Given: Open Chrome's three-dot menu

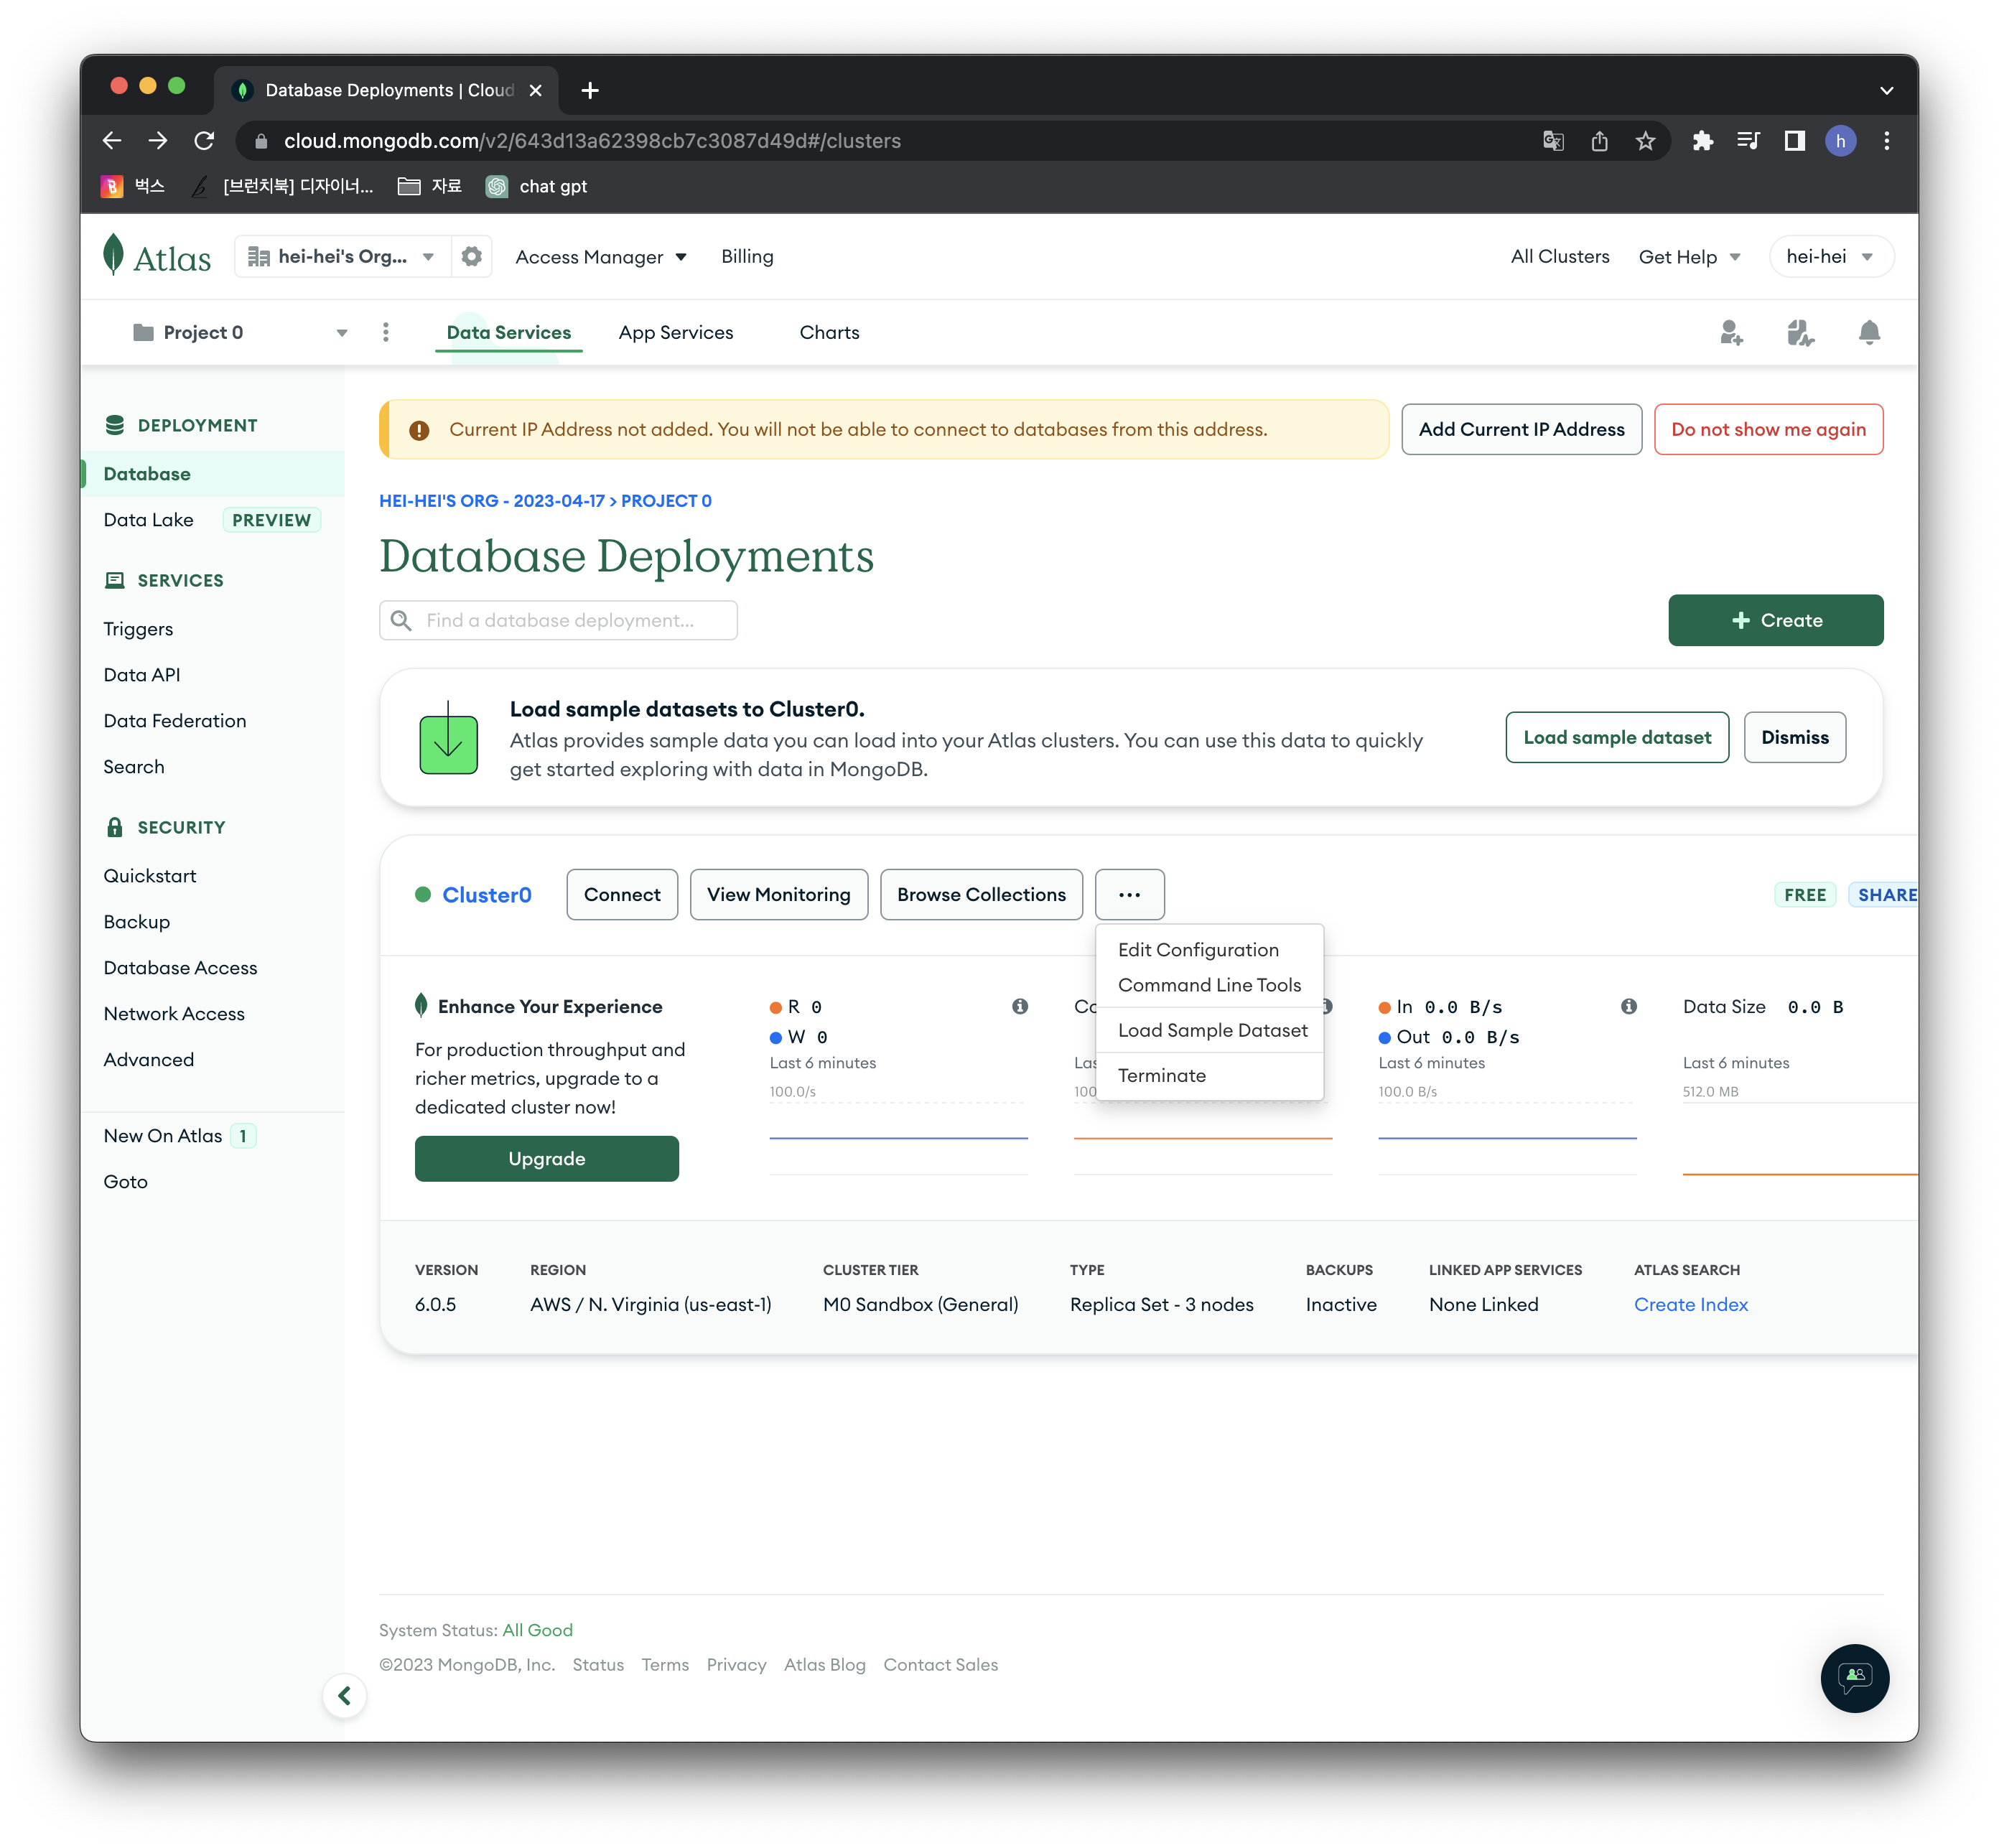Looking at the screenshot, I should pos(1886,141).
